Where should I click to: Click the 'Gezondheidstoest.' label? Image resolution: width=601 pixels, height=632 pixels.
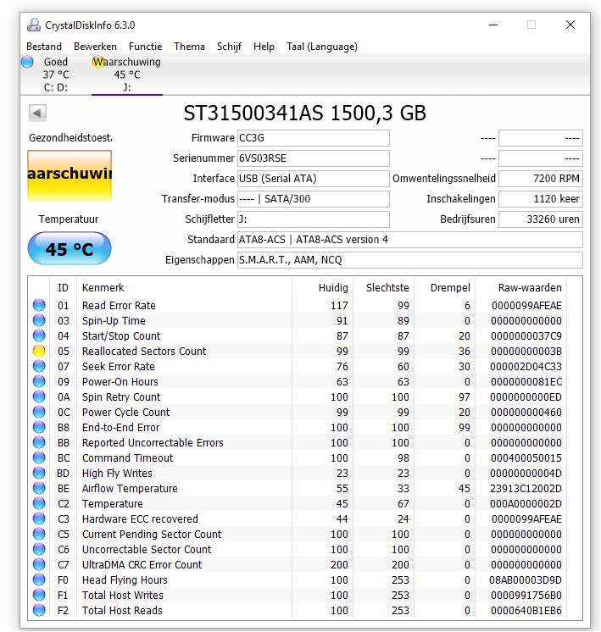point(70,138)
